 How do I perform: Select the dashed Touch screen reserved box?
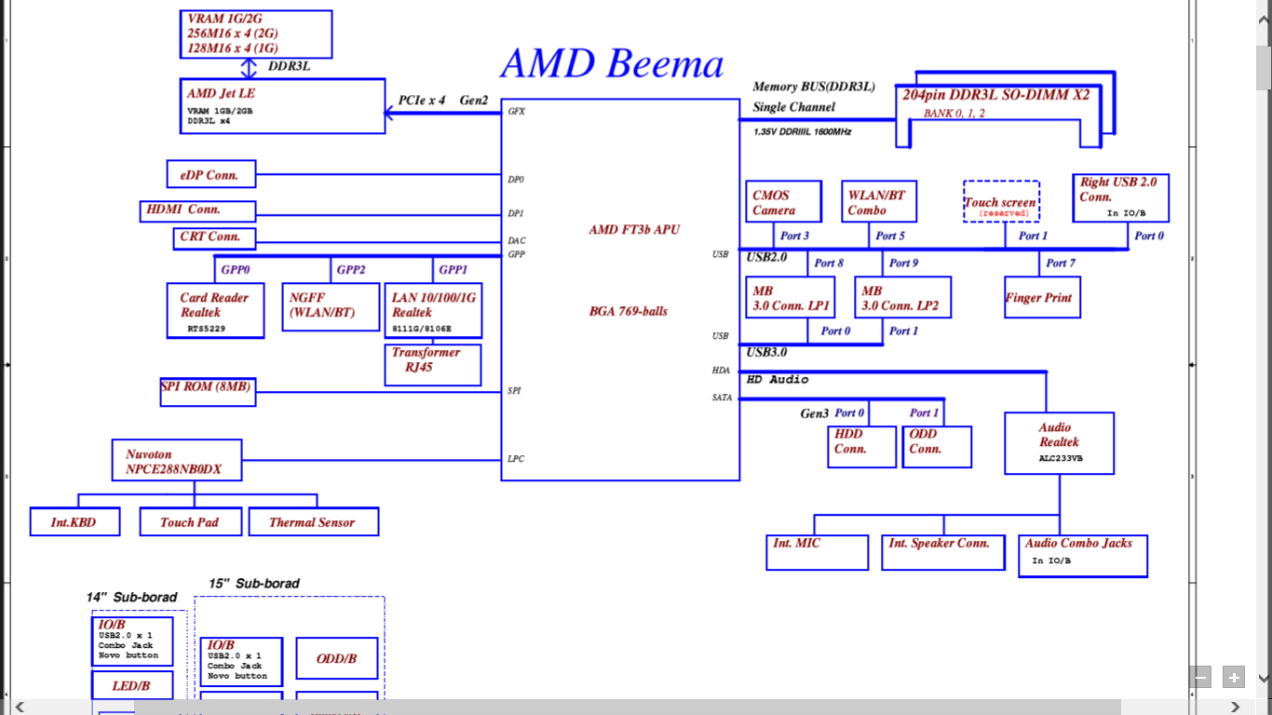coord(1001,201)
